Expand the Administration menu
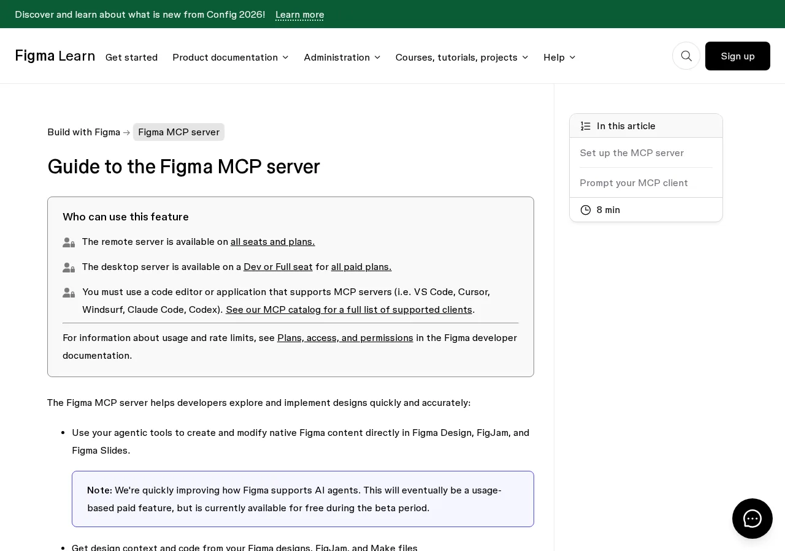 coord(342,57)
